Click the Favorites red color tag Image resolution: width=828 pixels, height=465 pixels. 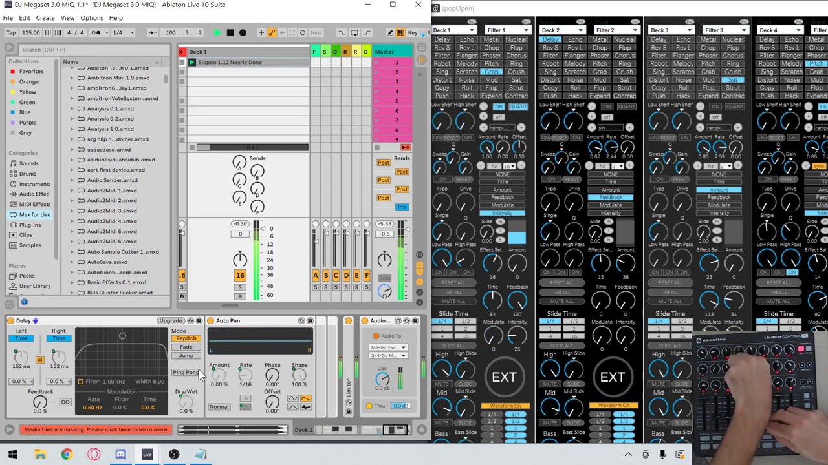12,71
